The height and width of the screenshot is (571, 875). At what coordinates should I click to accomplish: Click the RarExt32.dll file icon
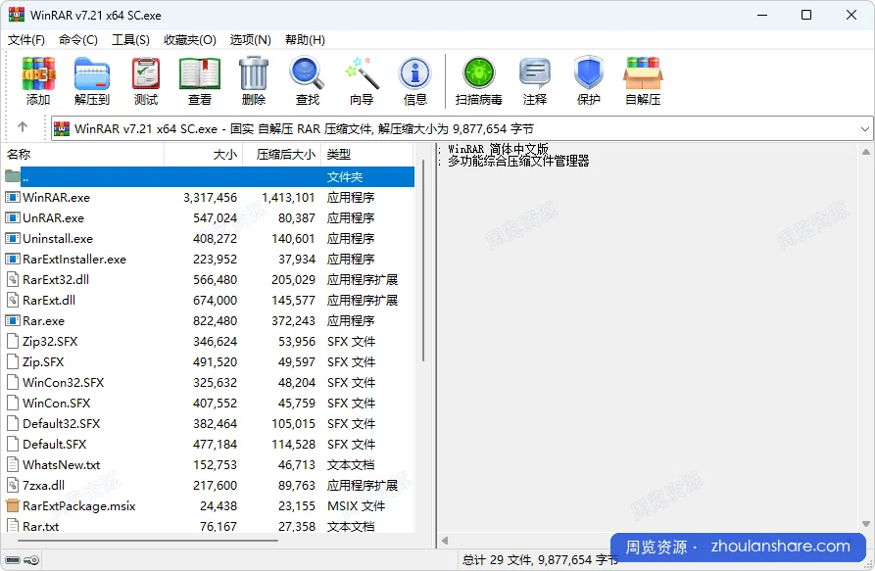point(13,279)
